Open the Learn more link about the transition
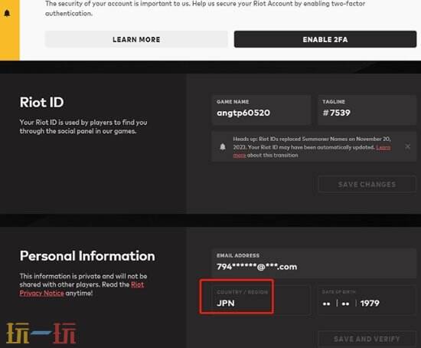 (383, 147)
